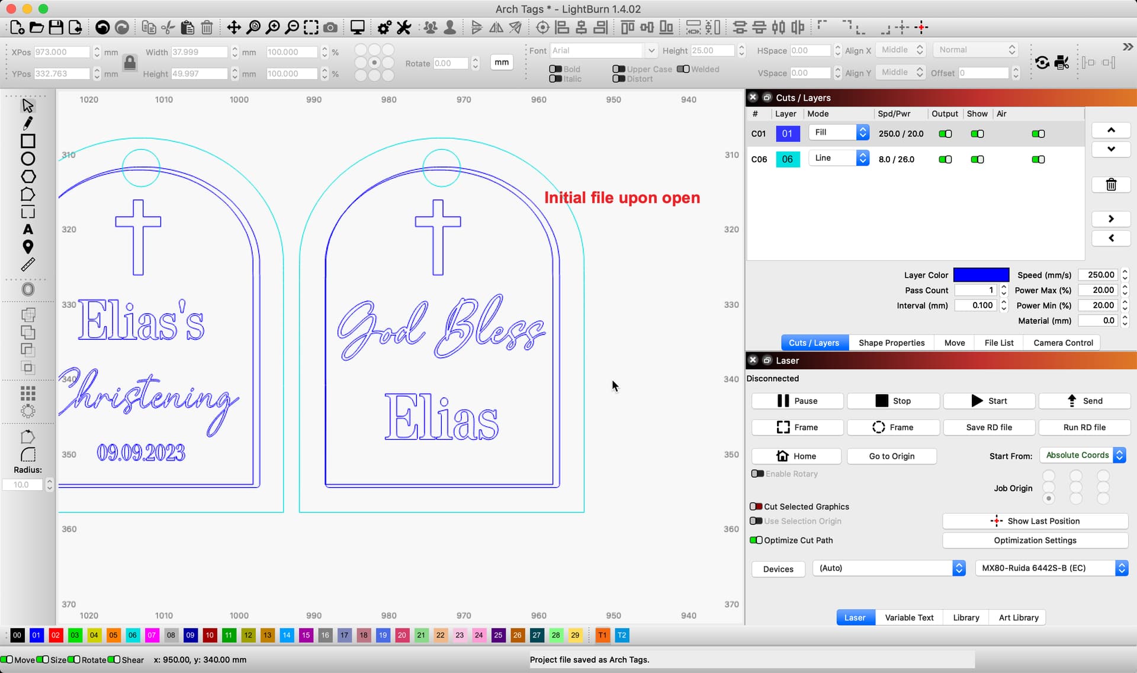Click the Go to Origin button
Image resolution: width=1137 pixels, height=673 pixels.
pos(892,456)
